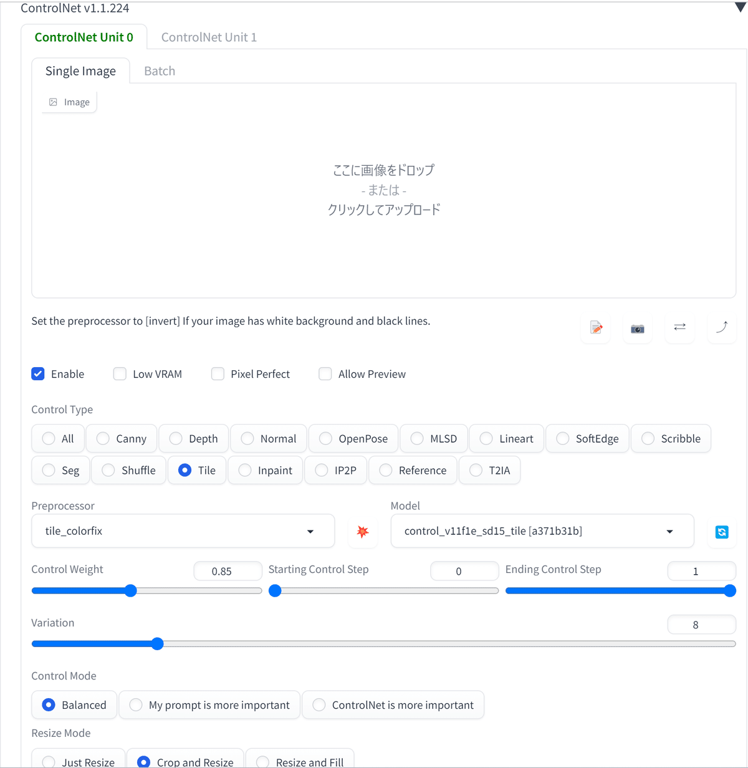Select the Inpaint control type
This screenshot has width=748, height=768.
[x=266, y=470]
